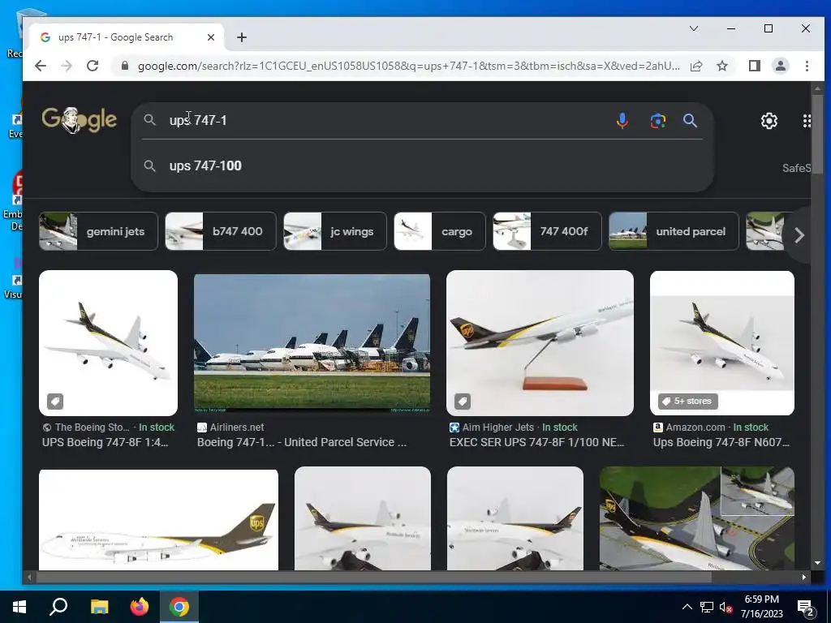
Task: Select the 'ups 747-100' suggestion
Action: click(x=422, y=165)
